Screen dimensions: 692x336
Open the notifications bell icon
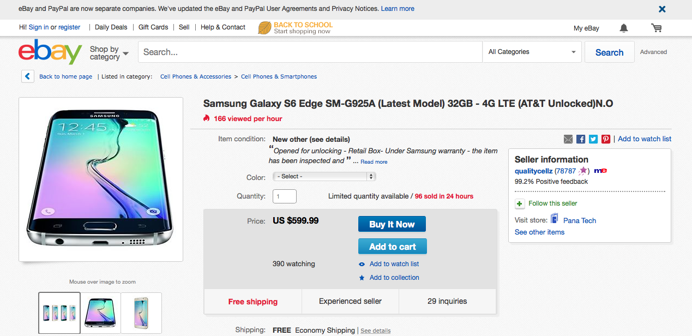point(624,28)
